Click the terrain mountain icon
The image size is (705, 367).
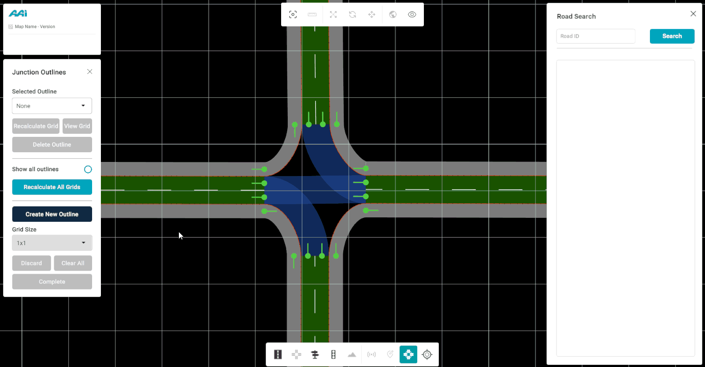(352, 354)
